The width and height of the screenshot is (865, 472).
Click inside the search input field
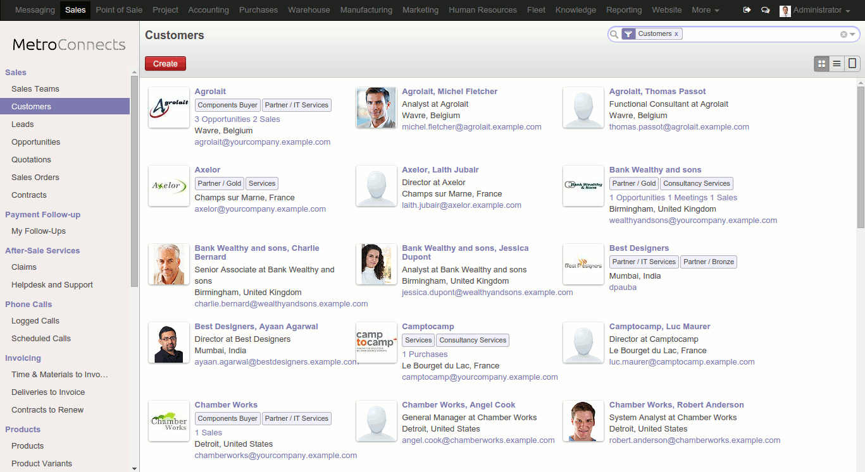(x=759, y=34)
